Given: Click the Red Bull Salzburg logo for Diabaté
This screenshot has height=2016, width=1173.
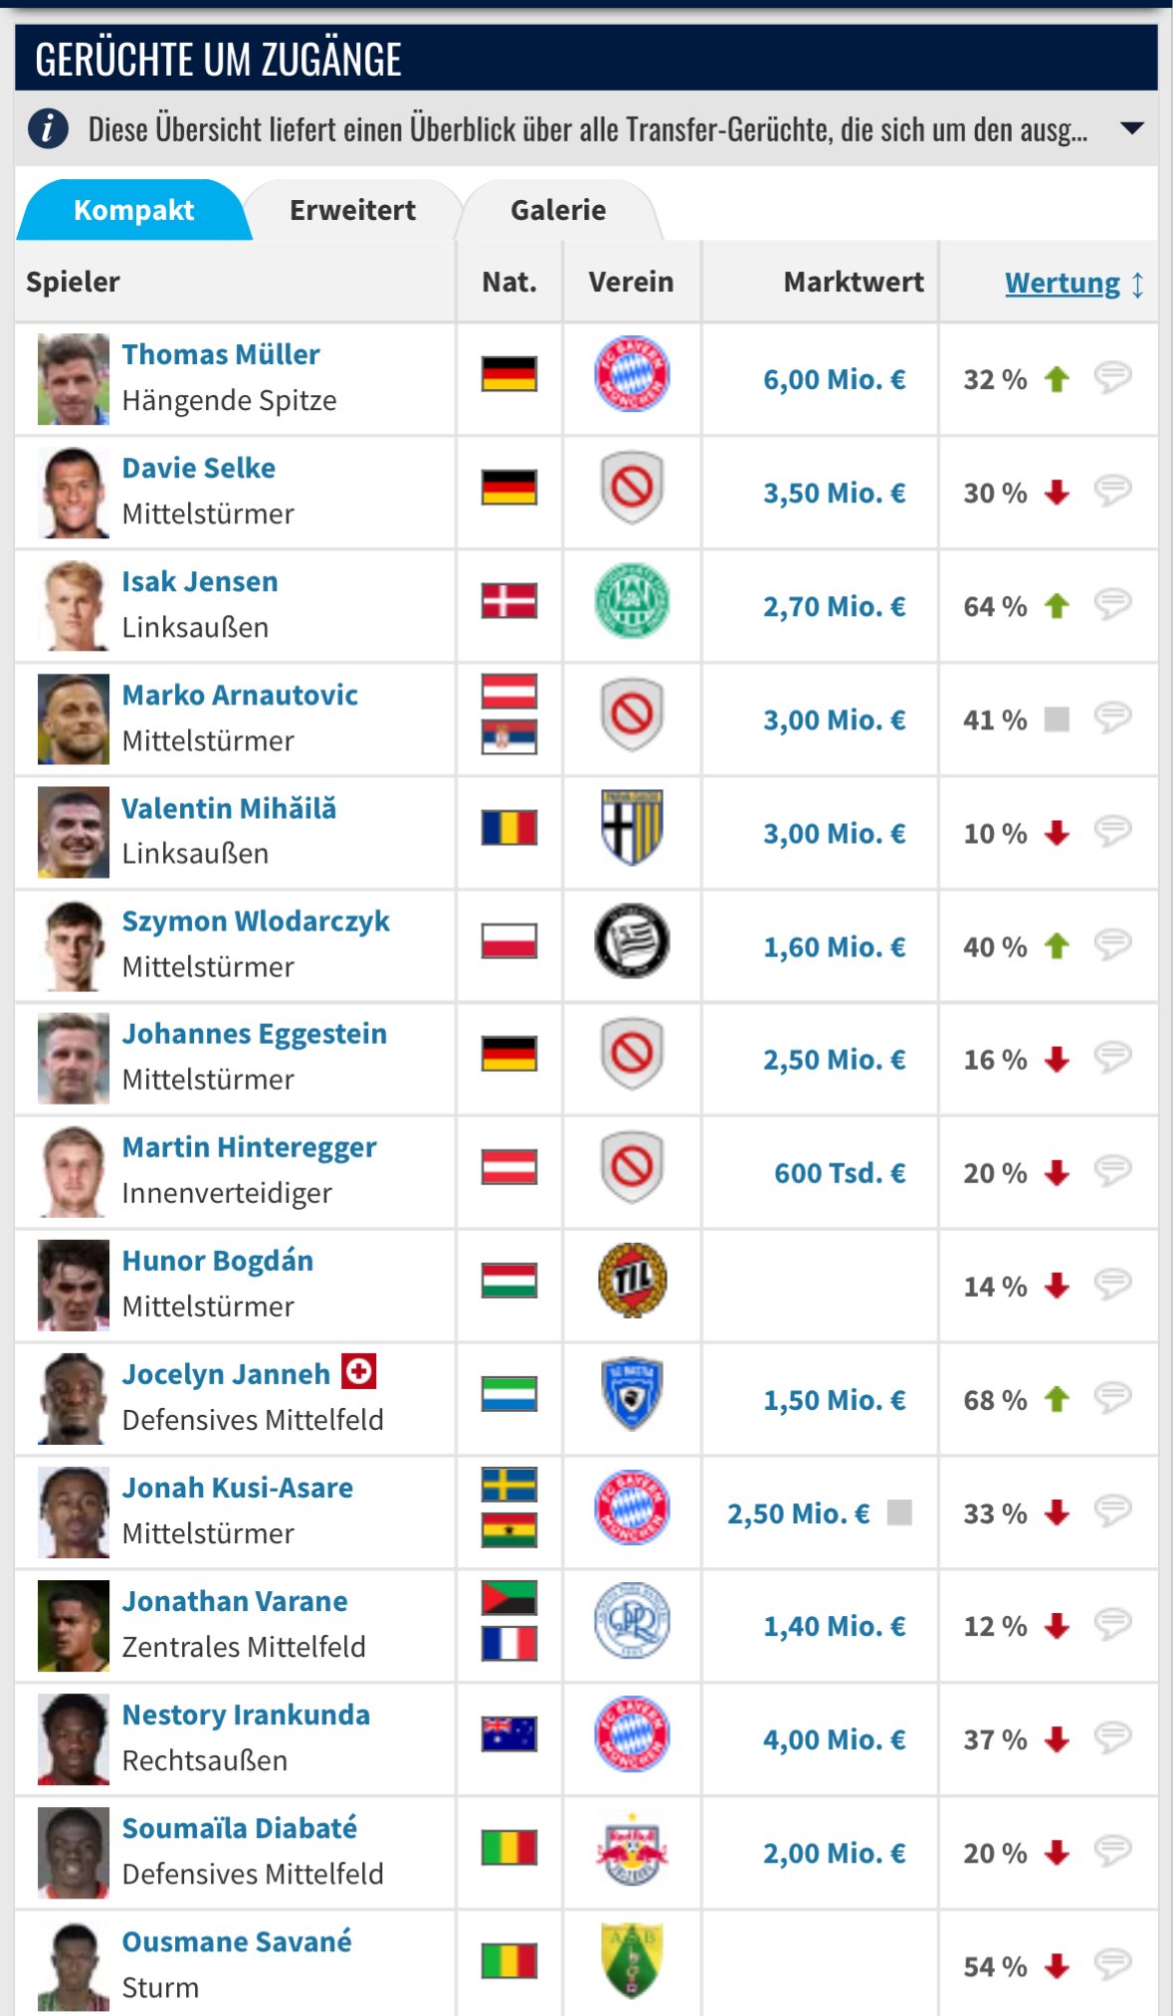Looking at the screenshot, I should click(632, 1849).
